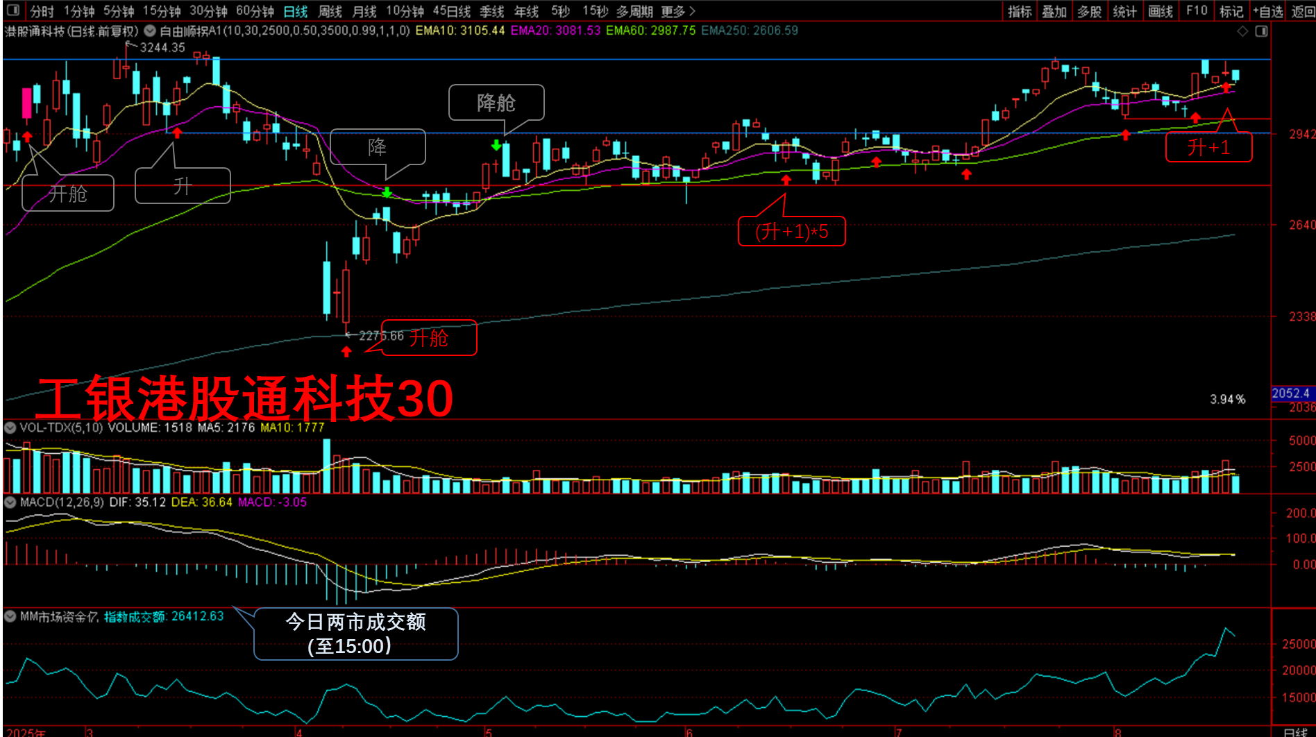The image size is (1316, 737).
Task: Select the 15秒 period
Action: click(x=595, y=11)
